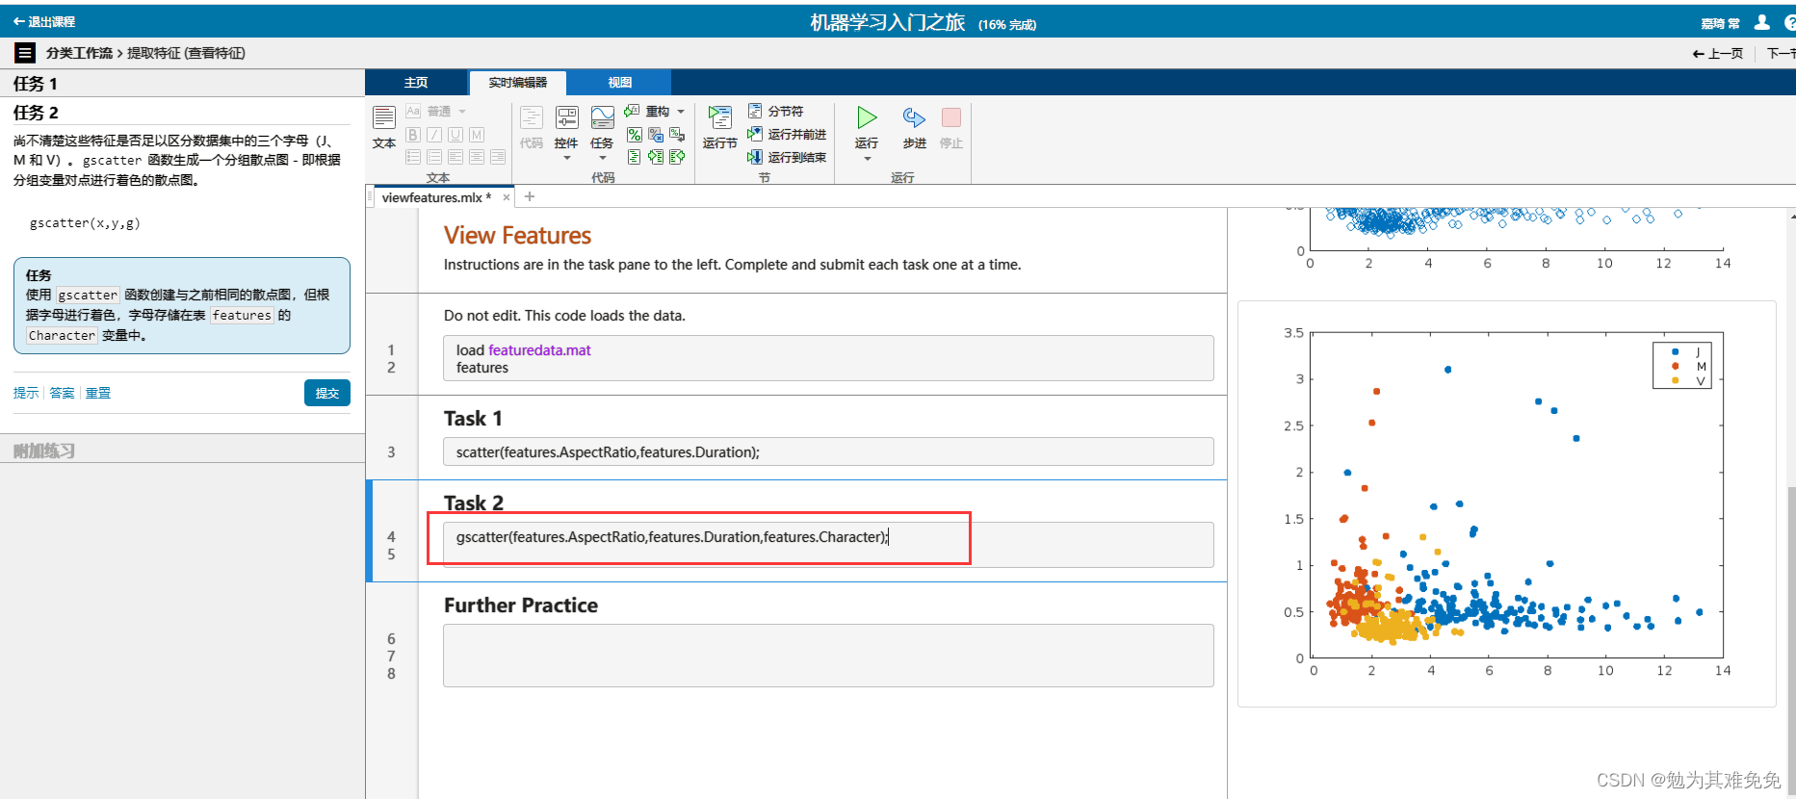Toggle monospace text formatting
1796x799 pixels.
coord(477,135)
